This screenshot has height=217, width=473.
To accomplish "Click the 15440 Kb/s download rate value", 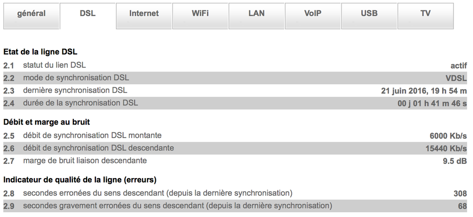I will click(x=446, y=148).
